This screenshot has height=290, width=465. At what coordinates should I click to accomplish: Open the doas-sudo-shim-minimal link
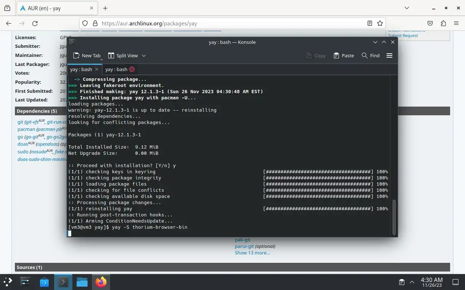[x=42, y=159]
